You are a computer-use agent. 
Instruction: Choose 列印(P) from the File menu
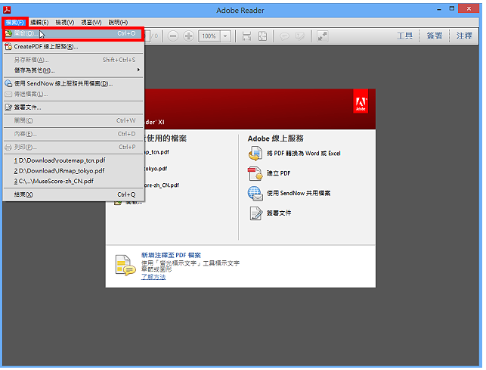click(73, 147)
